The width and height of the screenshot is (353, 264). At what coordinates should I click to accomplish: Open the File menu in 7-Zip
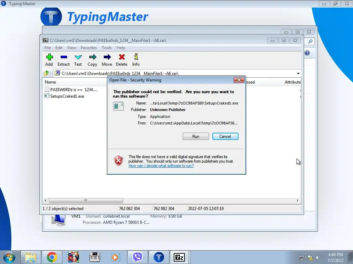coord(48,47)
